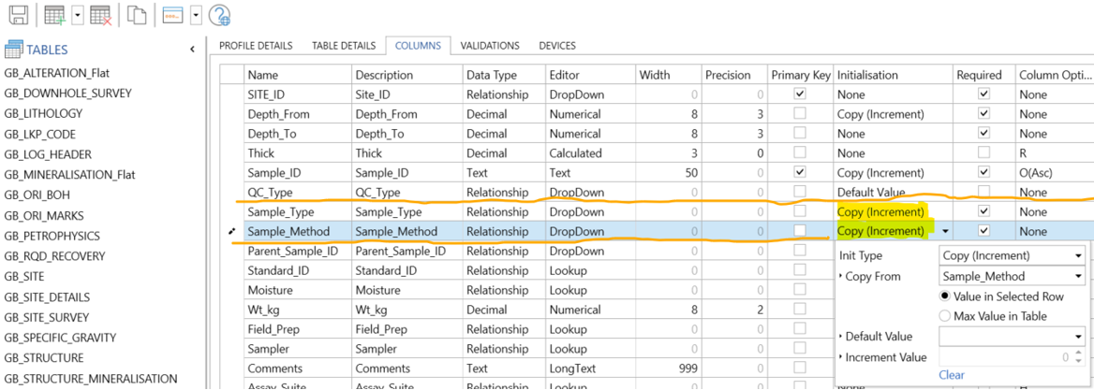Select GB_LITHOLOGY in the tables list
This screenshot has height=390, width=1094.
click(43, 113)
